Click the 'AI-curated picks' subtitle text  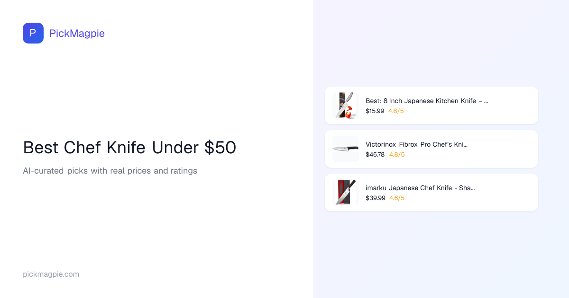[x=110, y=171]
